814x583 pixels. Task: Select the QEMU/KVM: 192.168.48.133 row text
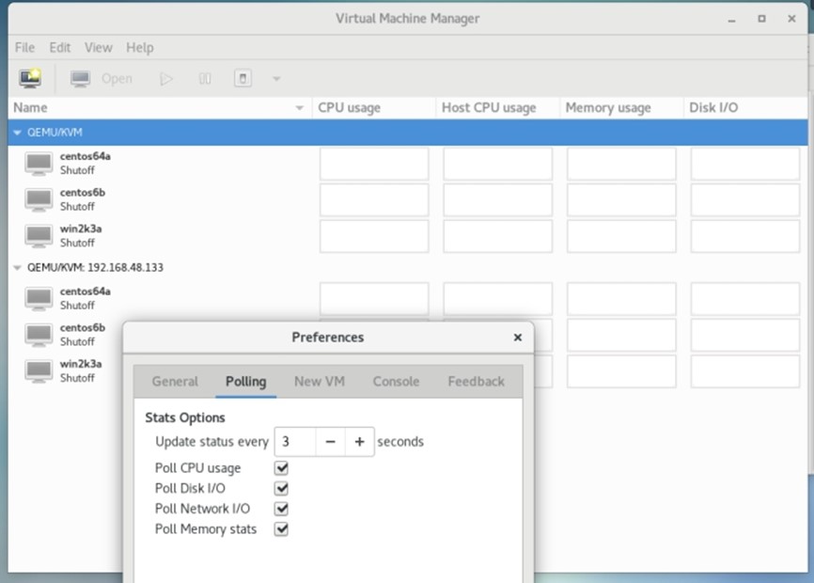point(95,267)
